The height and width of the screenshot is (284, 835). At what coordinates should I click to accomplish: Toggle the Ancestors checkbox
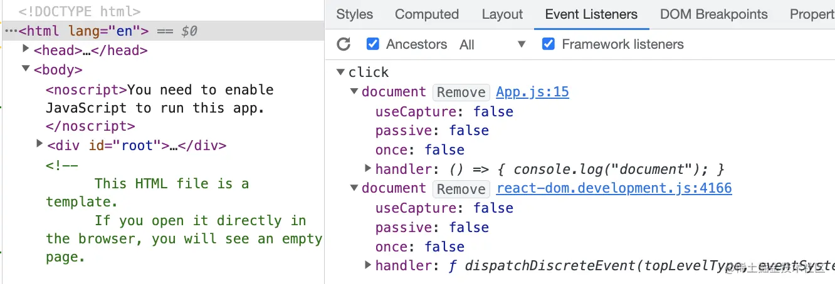373,44
